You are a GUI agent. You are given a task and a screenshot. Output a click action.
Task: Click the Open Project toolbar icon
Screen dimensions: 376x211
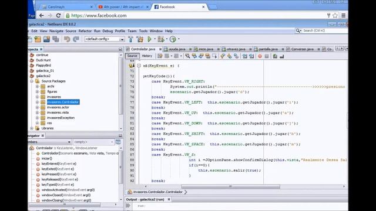click(46, 39)
